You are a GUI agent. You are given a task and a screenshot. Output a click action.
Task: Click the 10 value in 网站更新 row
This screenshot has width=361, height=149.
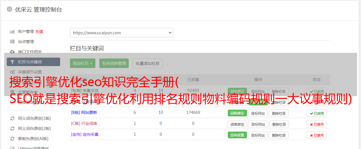(x=161, y=112)
